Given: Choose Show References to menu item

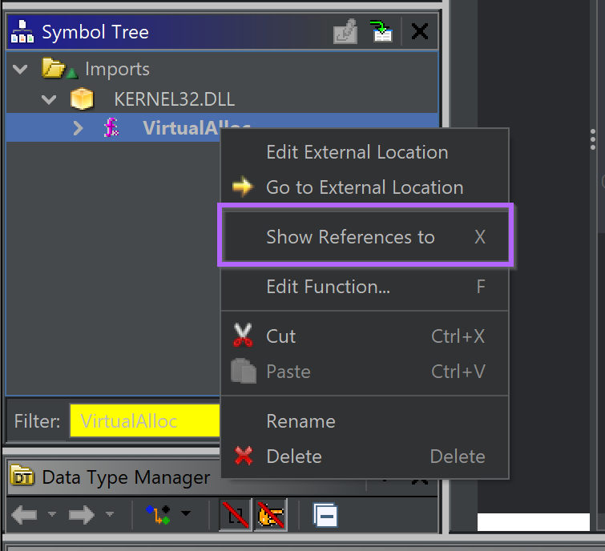Looking at the screenshot, I should click(365, 237).
